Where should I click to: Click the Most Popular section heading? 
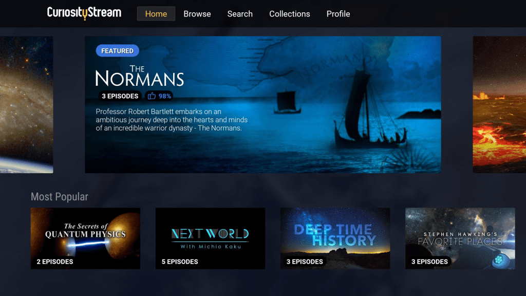(59, 196)
